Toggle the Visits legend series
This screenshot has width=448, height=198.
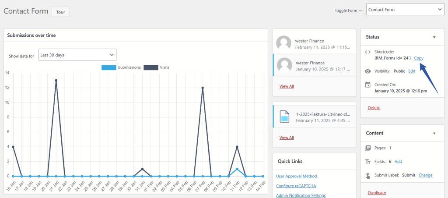click(150, 67)
